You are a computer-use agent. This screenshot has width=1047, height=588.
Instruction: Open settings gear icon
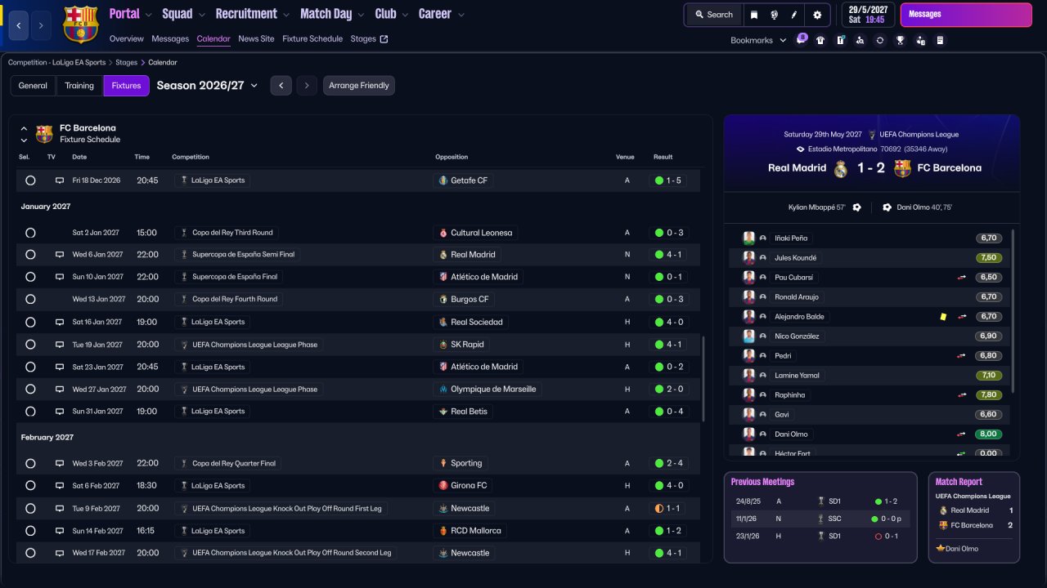point(817,15)
